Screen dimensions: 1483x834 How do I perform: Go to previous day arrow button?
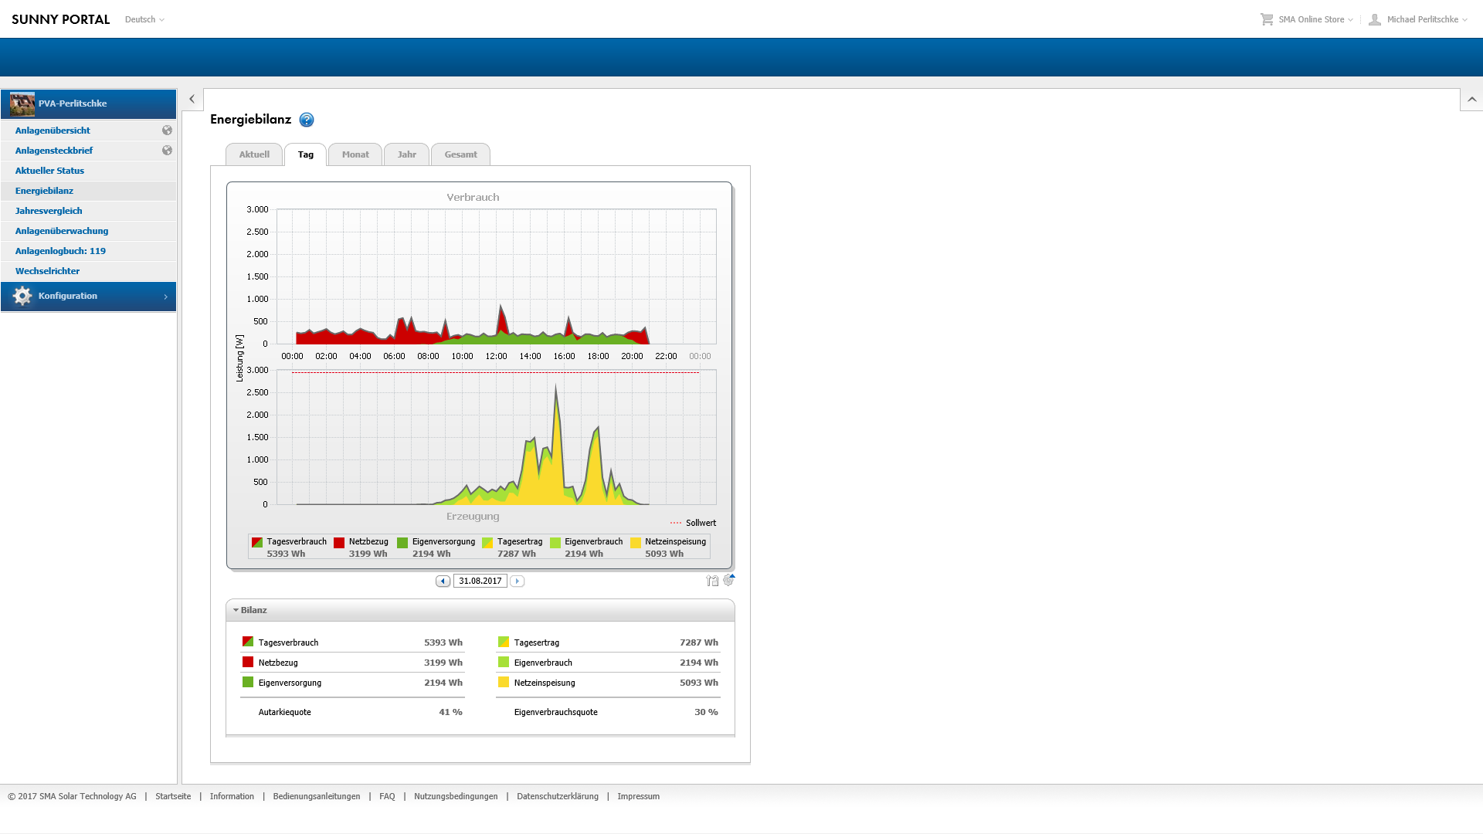pyautogui.click(x=443, y=581)
